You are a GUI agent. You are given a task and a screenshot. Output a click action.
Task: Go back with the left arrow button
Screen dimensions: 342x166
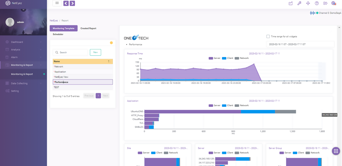(66, 3)
